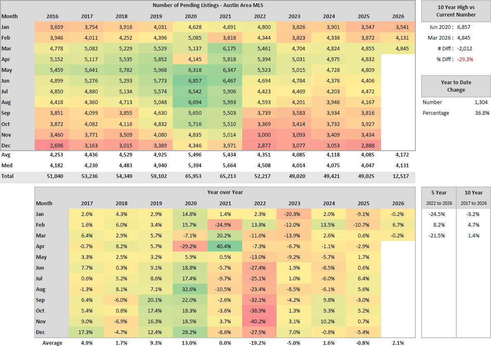Click the "10 Year" column header
491x346 pixels.
coord(473,192)
